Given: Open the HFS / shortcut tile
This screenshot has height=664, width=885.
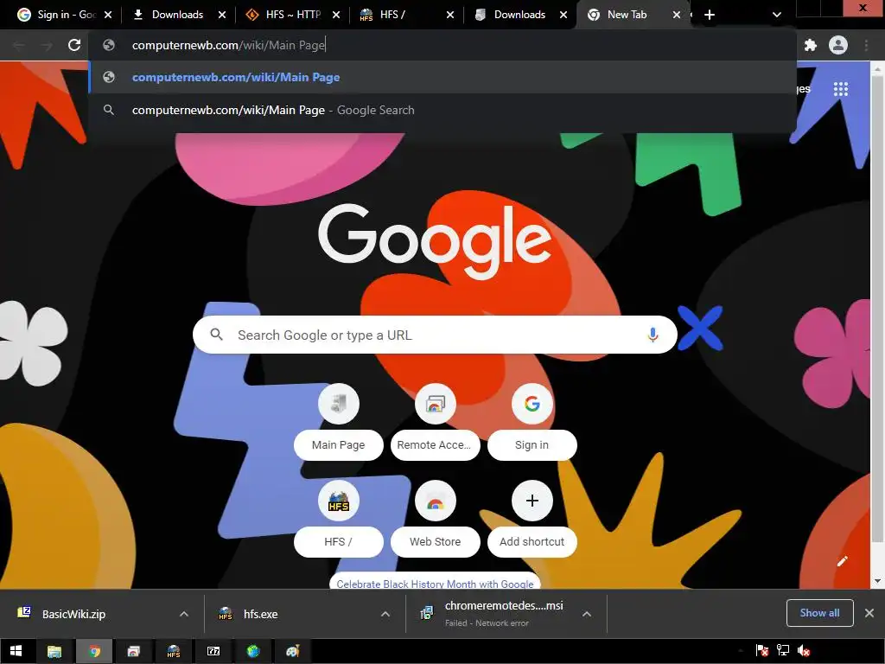Looking at the screenshot, I should pyautogui.click(x=339, y=519).
